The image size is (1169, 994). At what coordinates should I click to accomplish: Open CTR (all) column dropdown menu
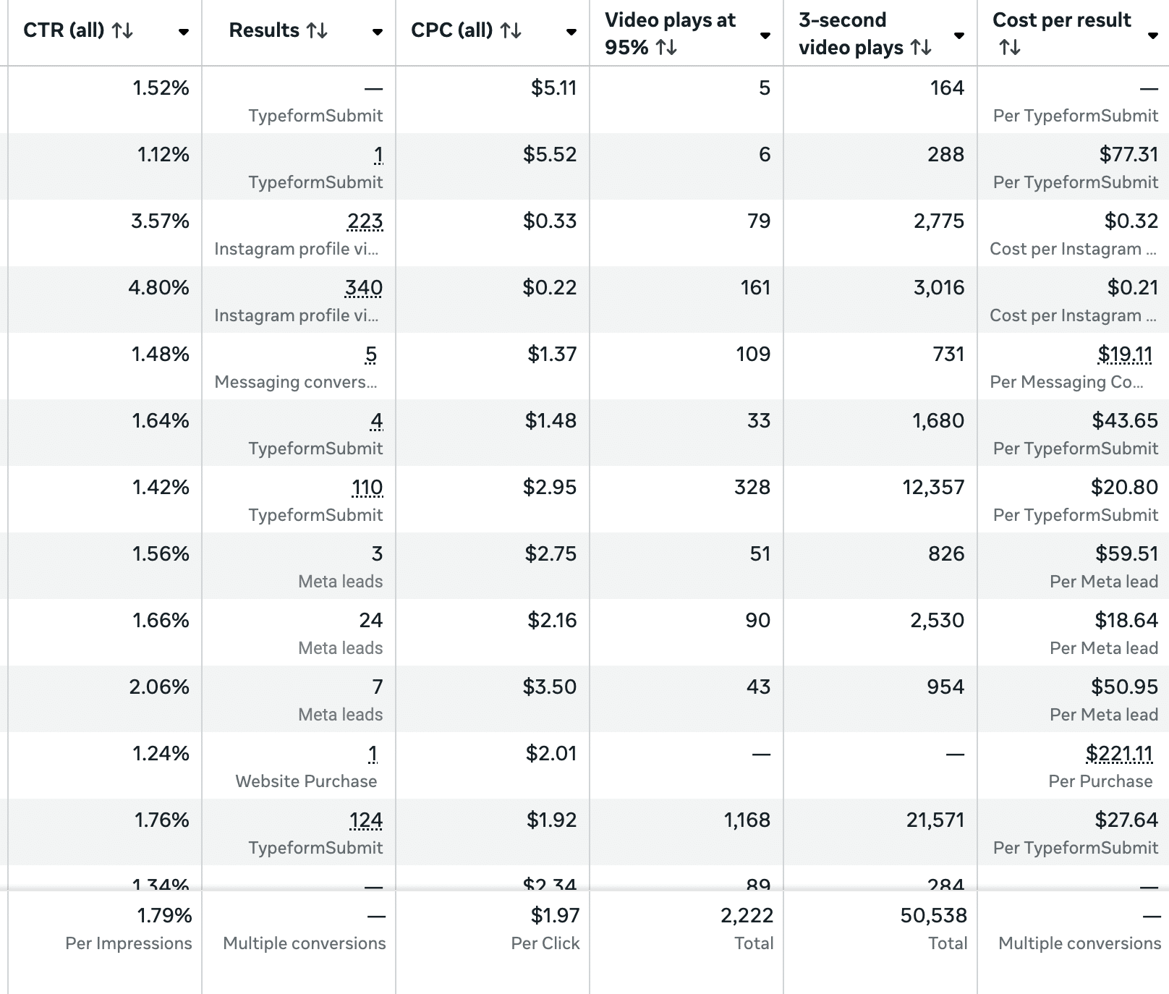[x=184, y=32]
